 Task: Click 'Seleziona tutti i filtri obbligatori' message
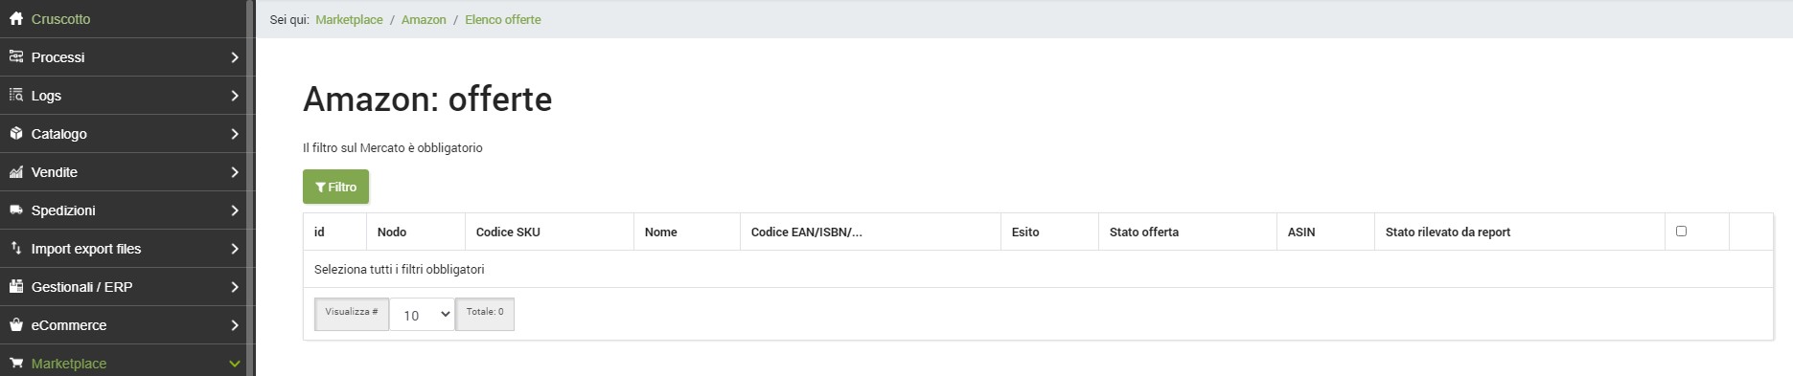coord(399,270)
